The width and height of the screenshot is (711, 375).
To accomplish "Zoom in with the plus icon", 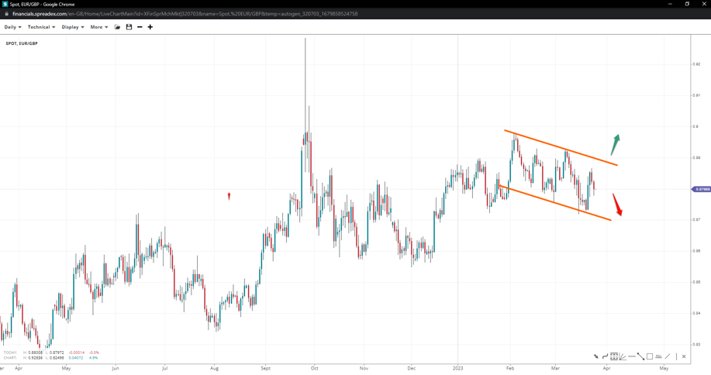I will (x=150, y=27).
